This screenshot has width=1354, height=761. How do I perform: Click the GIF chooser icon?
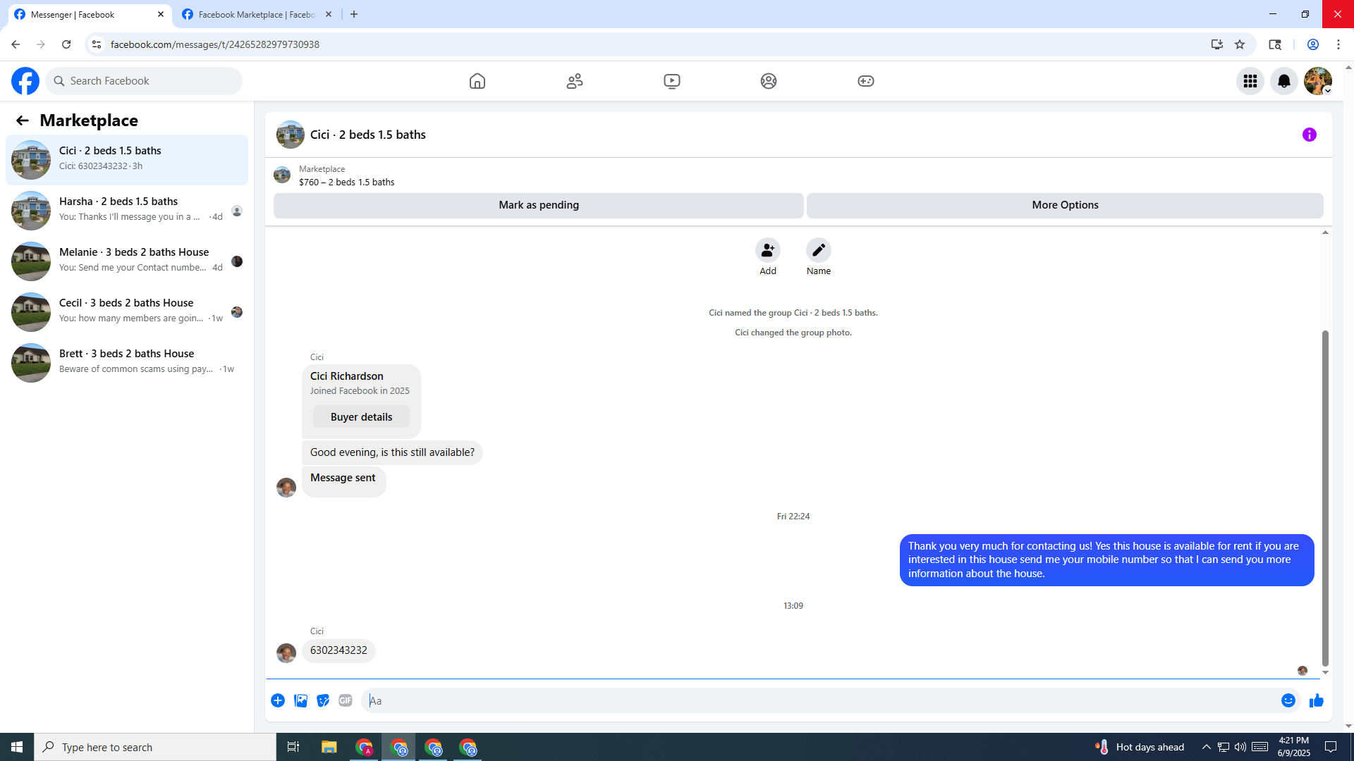click(x=345, y=700)
